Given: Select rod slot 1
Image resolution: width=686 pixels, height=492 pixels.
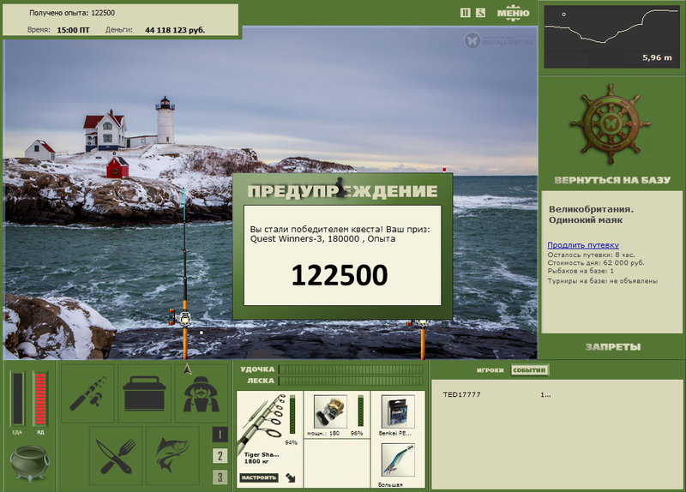Looking at the screenshot, I should (x=220, y=435).
